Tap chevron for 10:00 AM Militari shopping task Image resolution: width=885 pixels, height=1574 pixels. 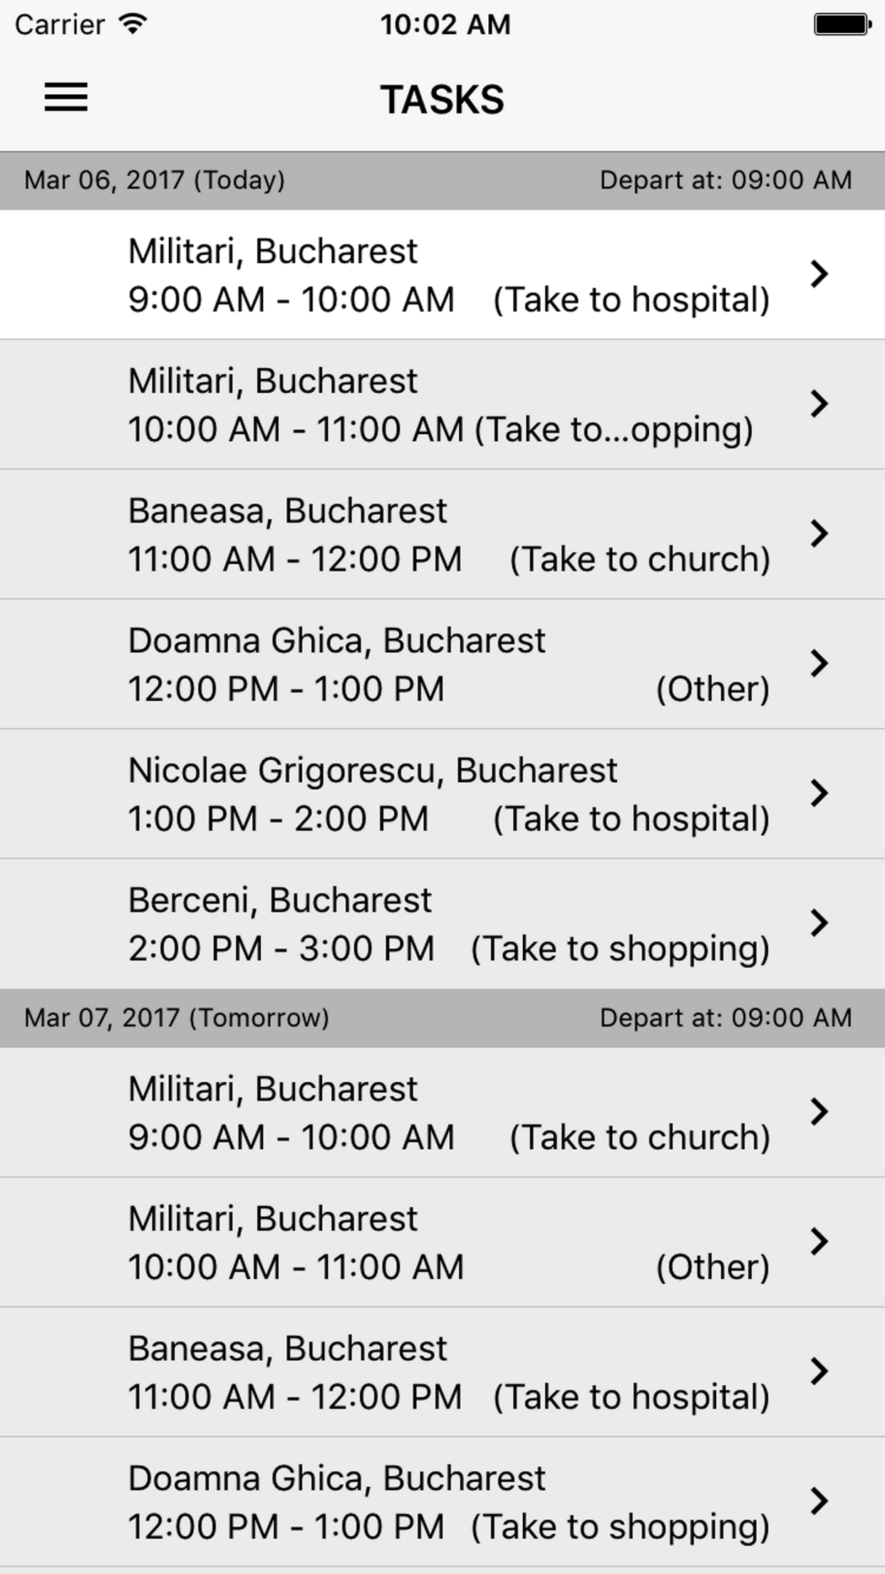[819, 403]
